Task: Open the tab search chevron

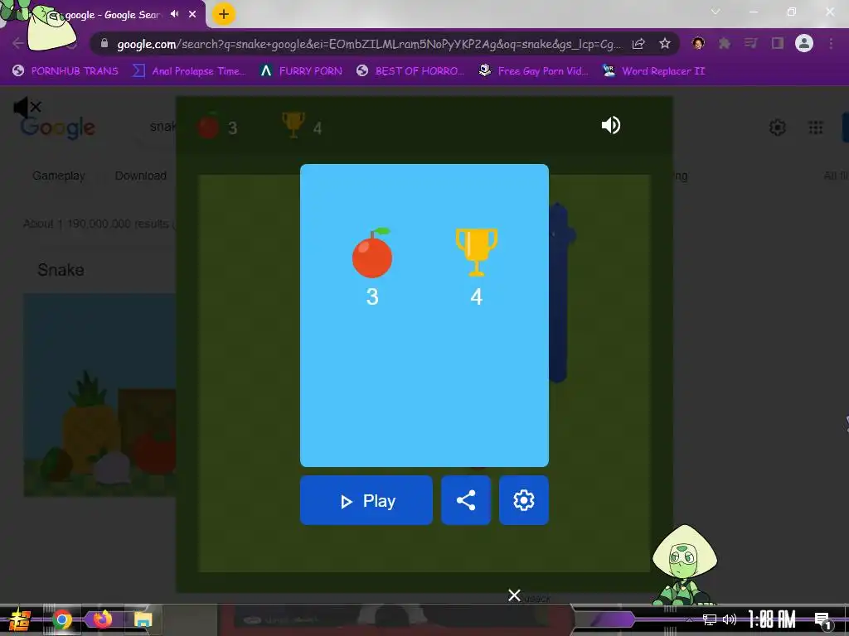Action: pos(716,12)
